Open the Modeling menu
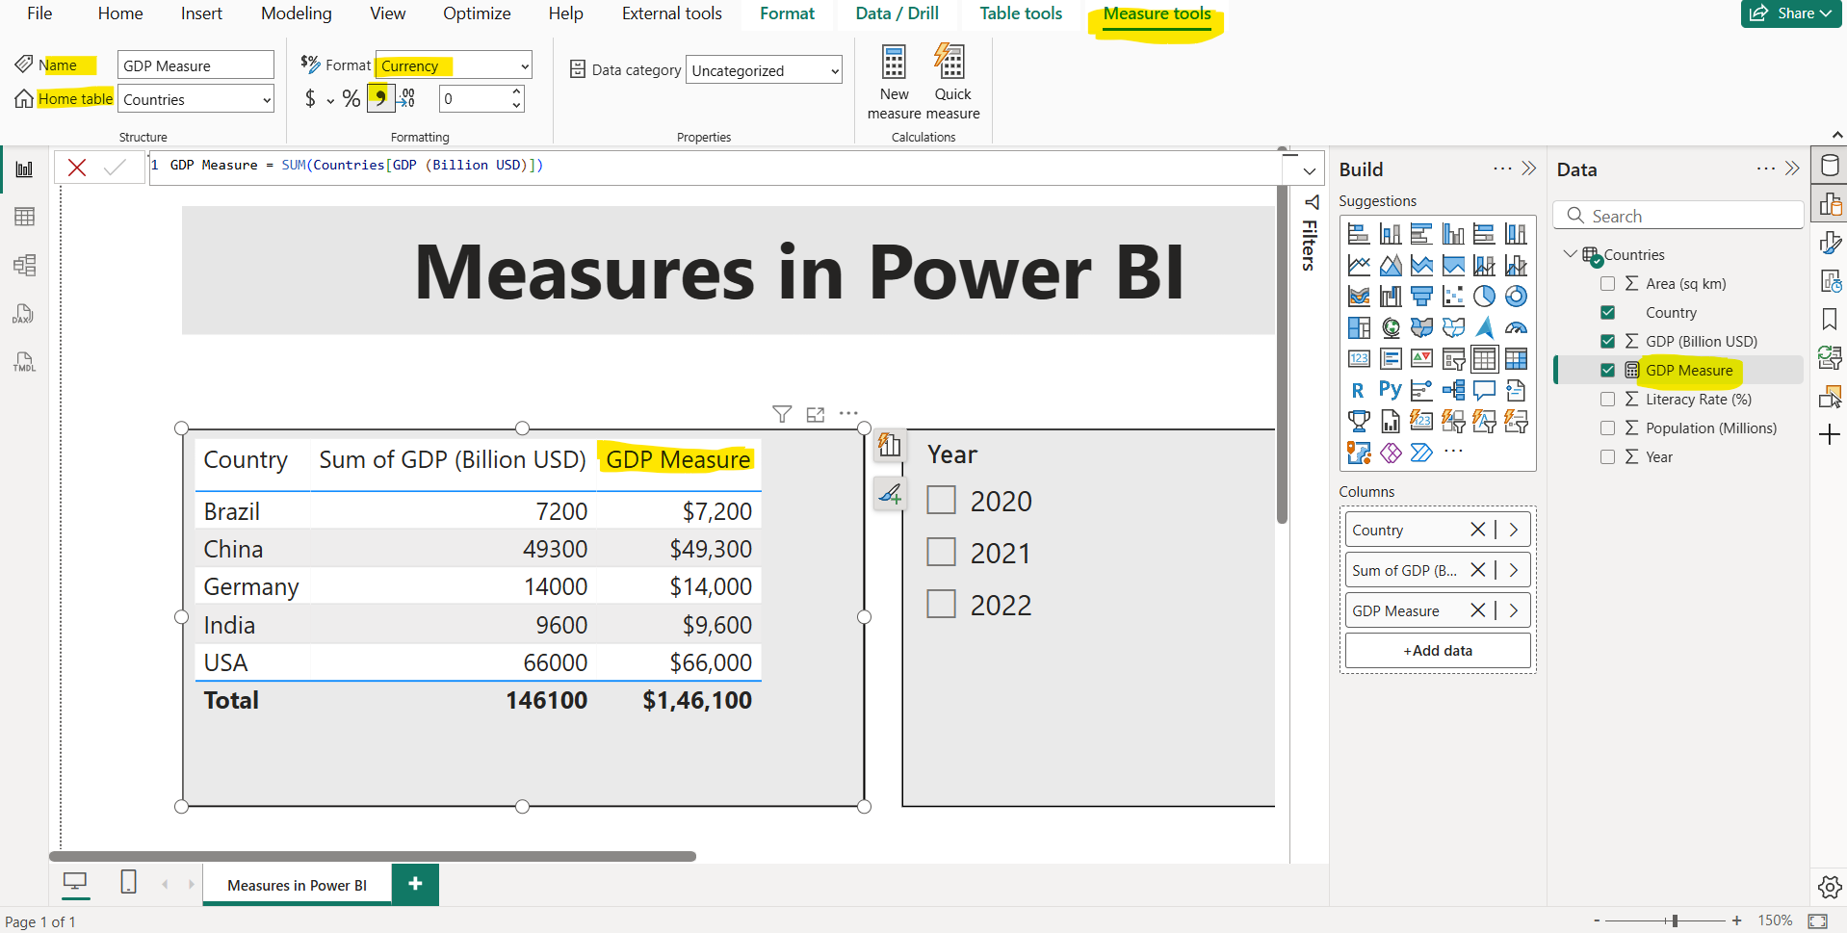 [295, 13]
